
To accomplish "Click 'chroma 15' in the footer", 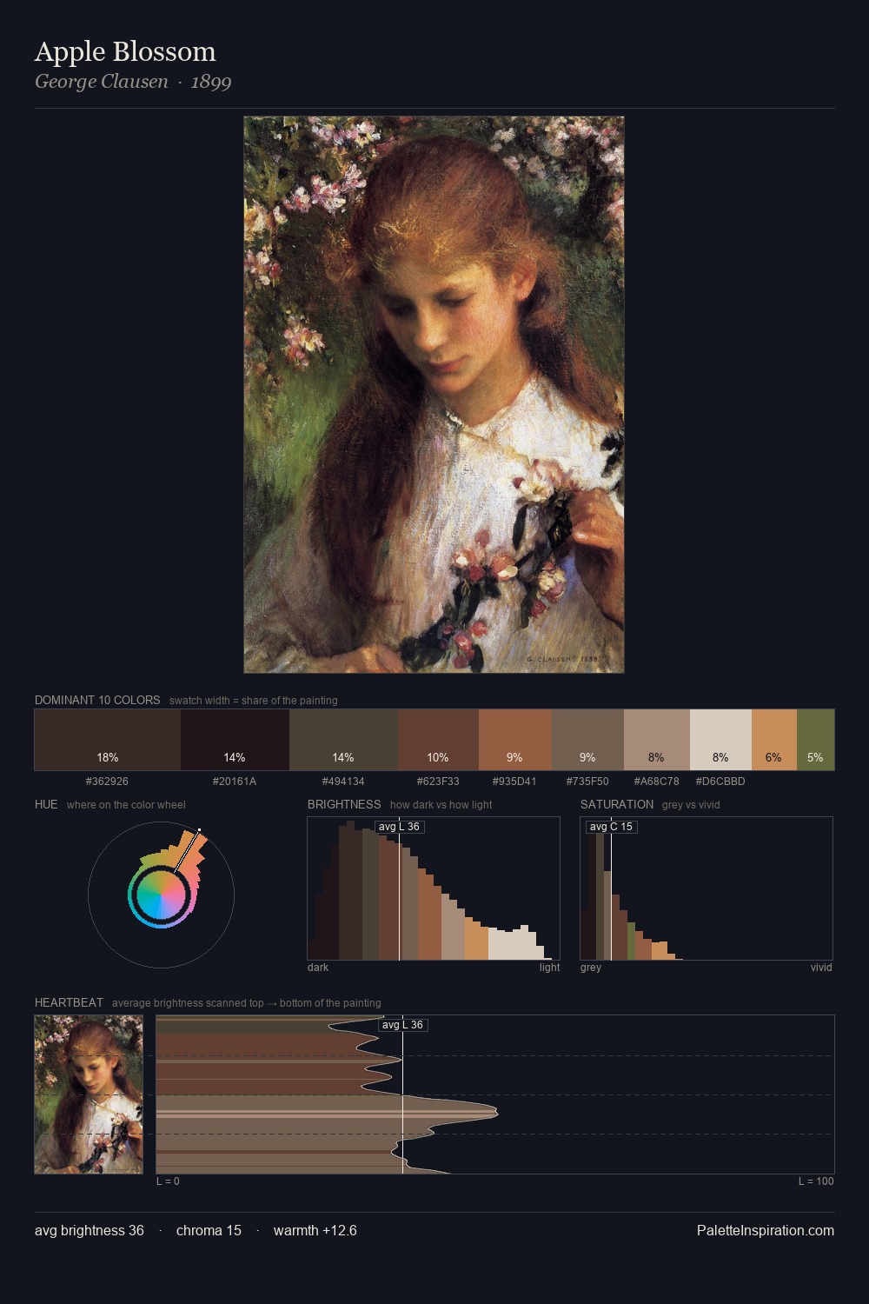I will (x=209, y=1230).
